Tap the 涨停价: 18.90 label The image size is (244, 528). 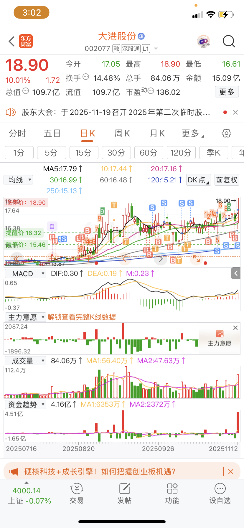[x=26, y=203]
